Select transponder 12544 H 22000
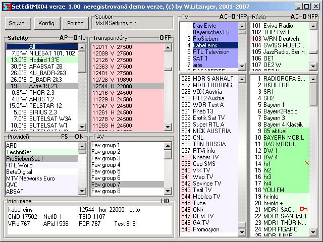Image resolution: width=323 pixels, height=242 pixels. point(128,86)
